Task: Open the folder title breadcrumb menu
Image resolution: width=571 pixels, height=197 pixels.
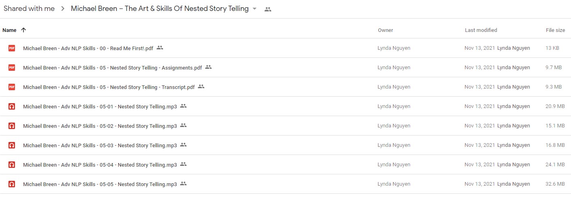Action: (x=160, y=9)
